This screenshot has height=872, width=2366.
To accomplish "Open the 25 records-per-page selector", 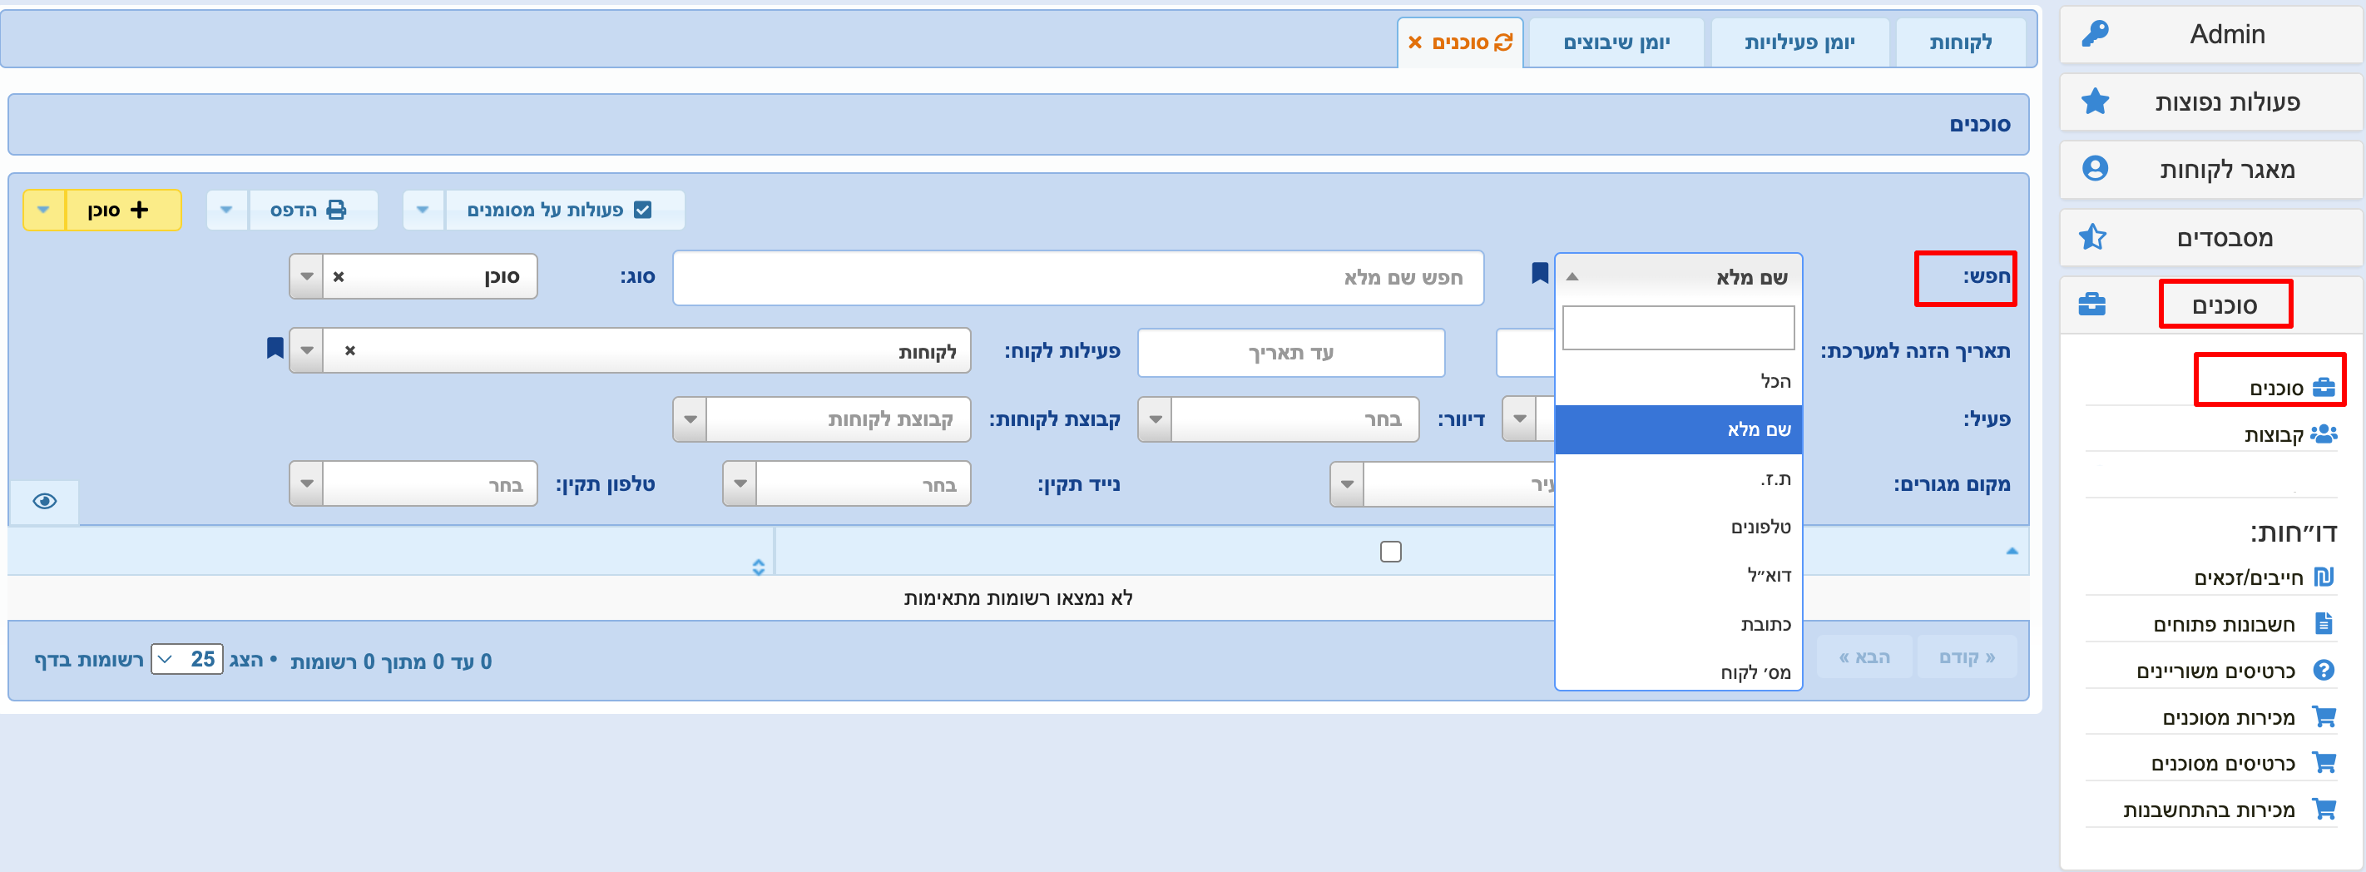I will [187, 659].
